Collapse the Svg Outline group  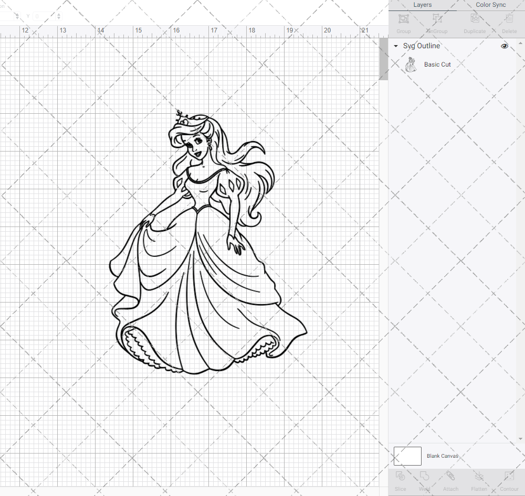[x=395, y=46]
